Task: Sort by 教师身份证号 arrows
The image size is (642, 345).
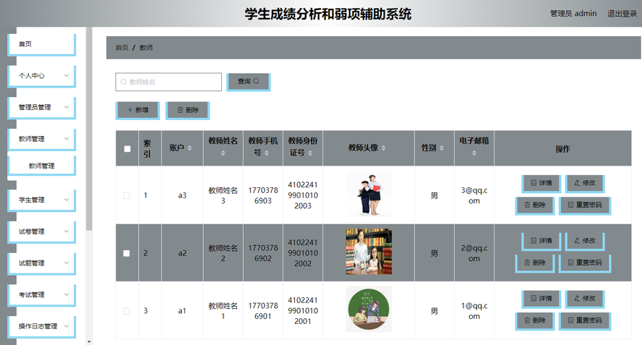Action: point(310,153)
